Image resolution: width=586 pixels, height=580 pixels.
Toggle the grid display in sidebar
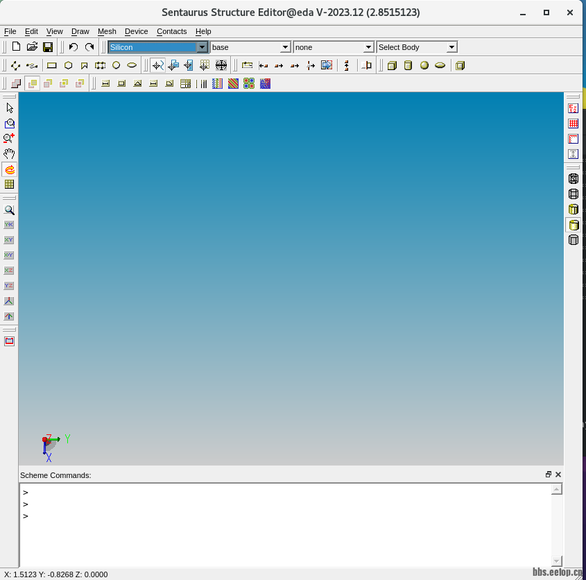9,185
